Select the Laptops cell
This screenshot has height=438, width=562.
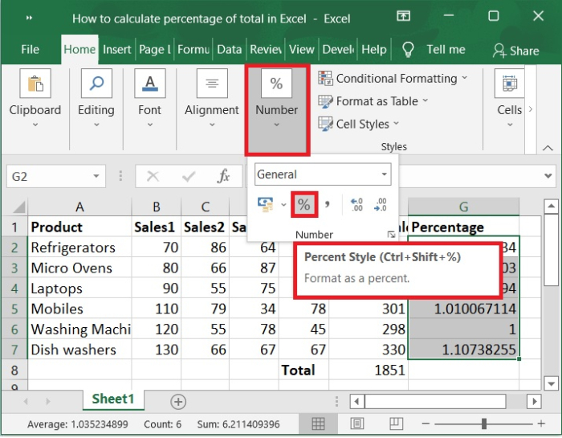[x=79, y=289]
